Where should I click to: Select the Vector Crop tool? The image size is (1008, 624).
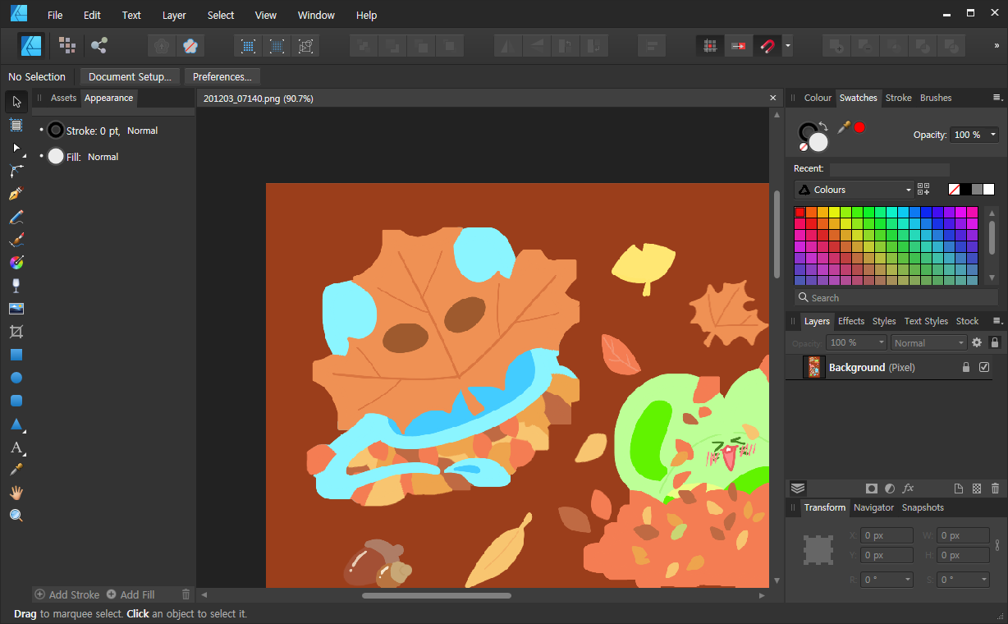16,332
